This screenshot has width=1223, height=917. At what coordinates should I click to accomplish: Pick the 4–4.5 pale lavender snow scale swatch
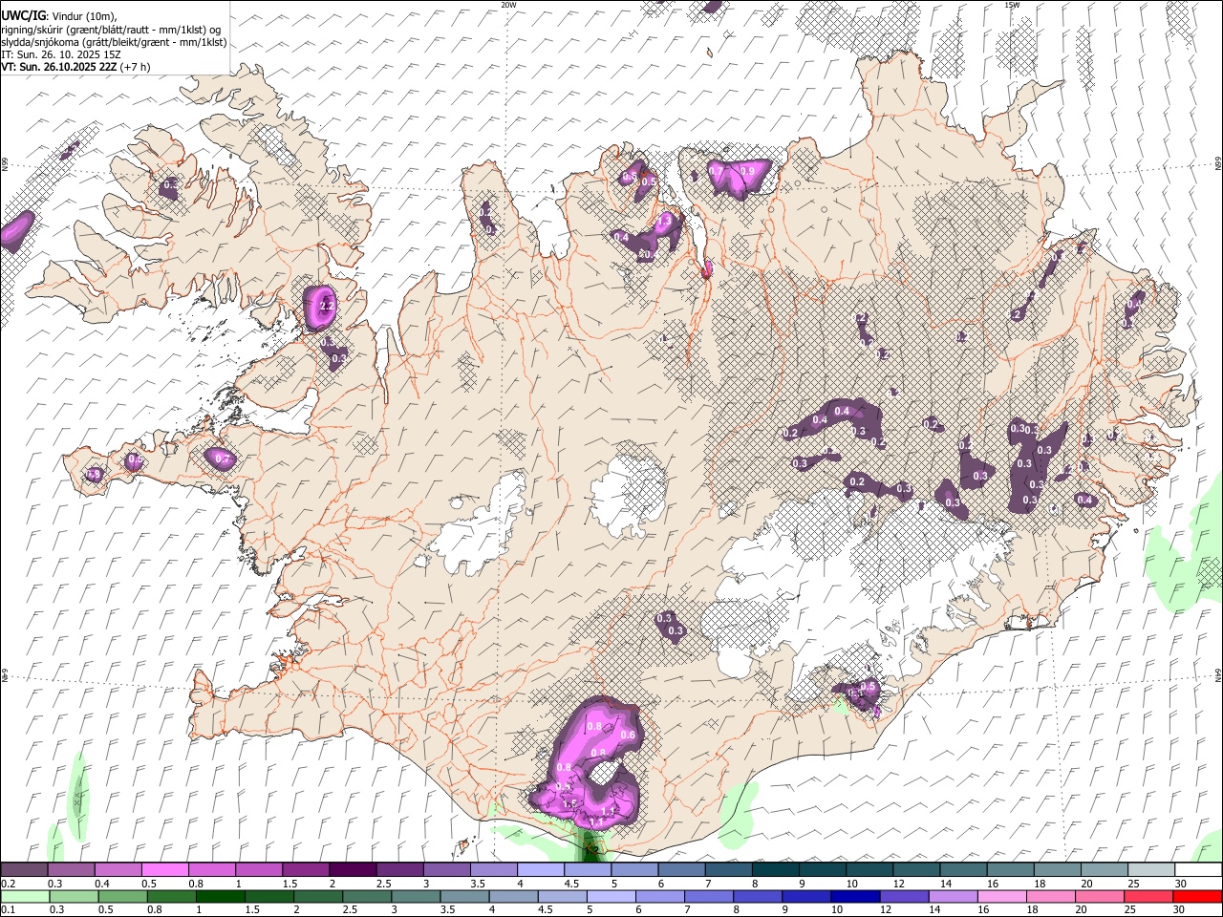[x=540, y=870]
